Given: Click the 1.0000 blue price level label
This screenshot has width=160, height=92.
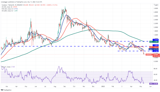Looking at the screenshot, I should (x=155, y=45).
